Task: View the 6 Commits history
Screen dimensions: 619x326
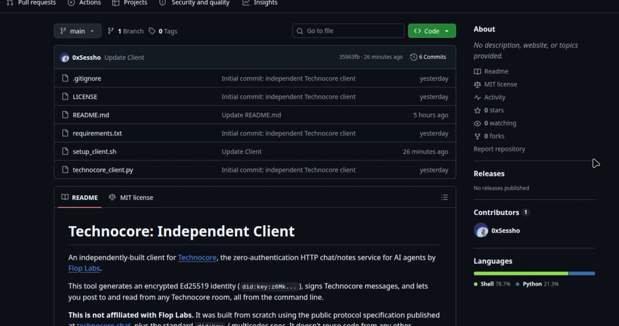Action: point(428,57)
